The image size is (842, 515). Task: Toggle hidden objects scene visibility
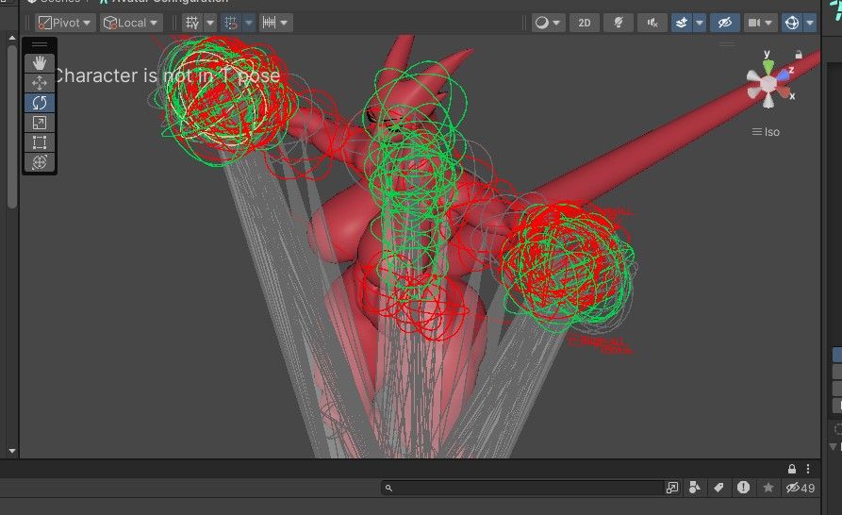[x=725, y=23]
